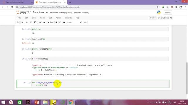The width and height of the screenshot is (188, 105).
Task: Bookmark this page with star icon
Action: coord(157,7)
